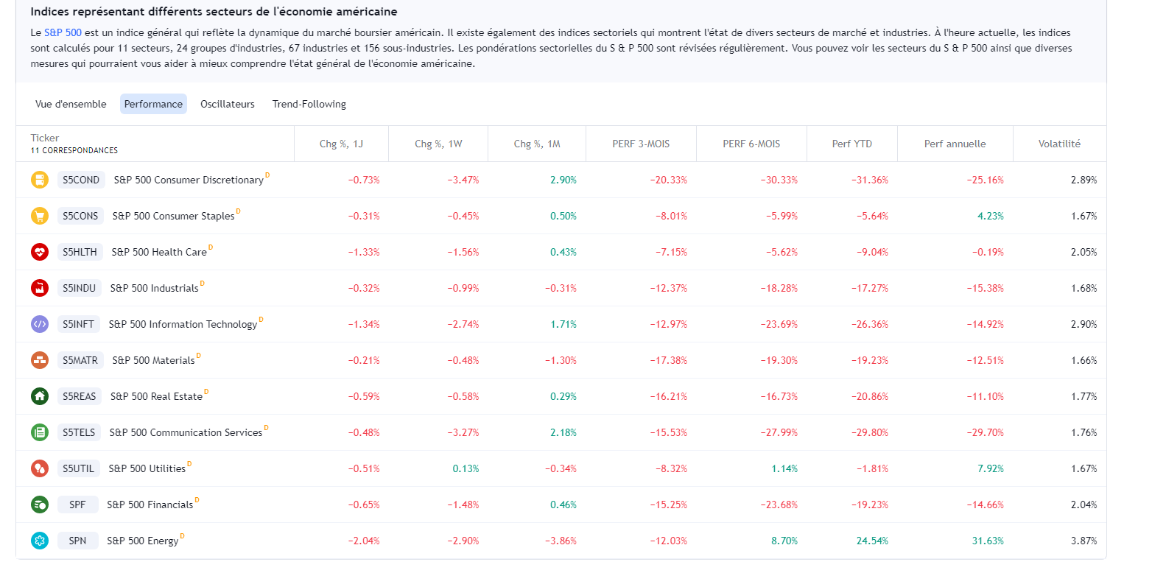Select the Trend-Following tab

[x=309, y=104]
